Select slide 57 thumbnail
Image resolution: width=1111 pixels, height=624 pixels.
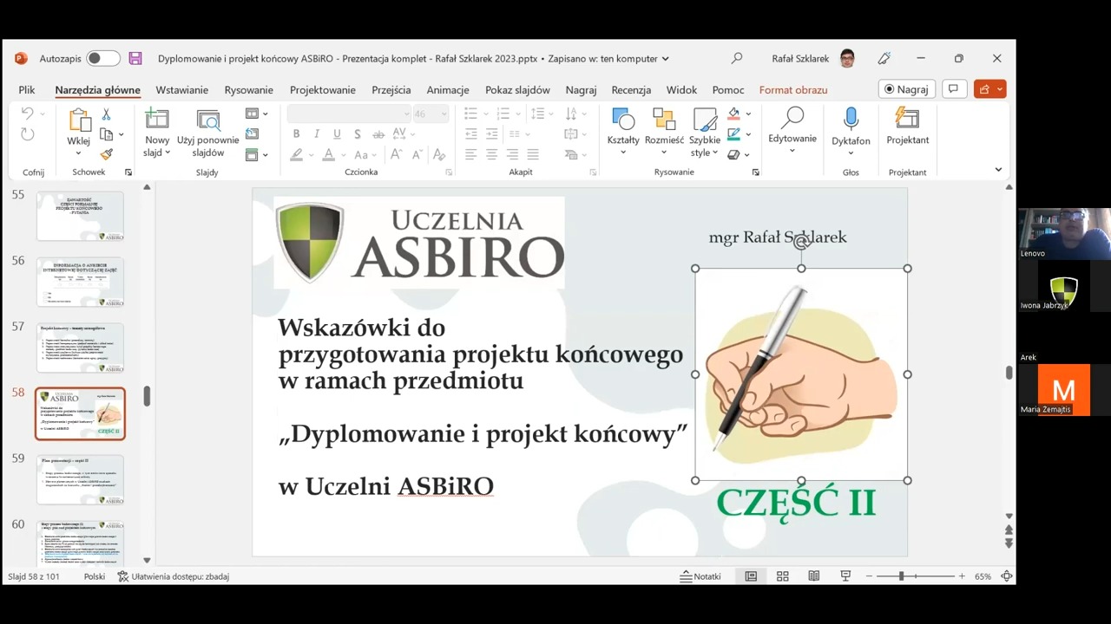click(x=80, y=348)
